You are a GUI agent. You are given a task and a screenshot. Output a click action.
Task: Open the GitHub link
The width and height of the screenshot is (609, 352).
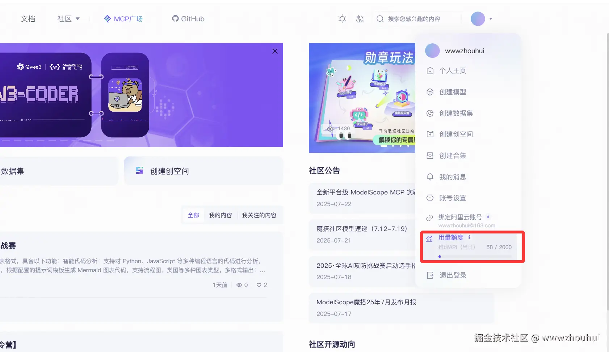coord(193,19)
